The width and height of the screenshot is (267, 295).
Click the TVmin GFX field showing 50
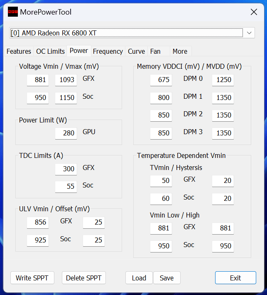pos(161,181)
